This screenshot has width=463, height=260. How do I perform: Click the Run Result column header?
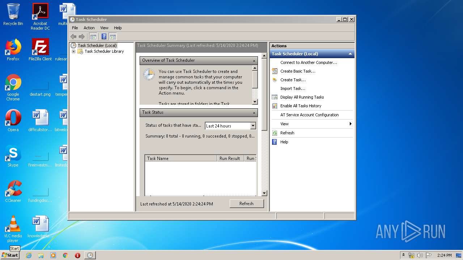(230, 158)
